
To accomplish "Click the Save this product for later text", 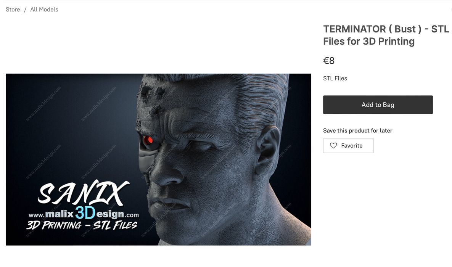I will 357,130.
